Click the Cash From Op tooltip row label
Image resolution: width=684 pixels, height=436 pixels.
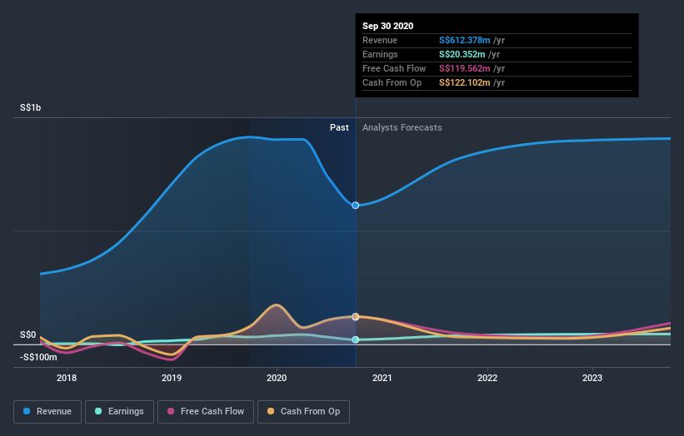point(392,82)
